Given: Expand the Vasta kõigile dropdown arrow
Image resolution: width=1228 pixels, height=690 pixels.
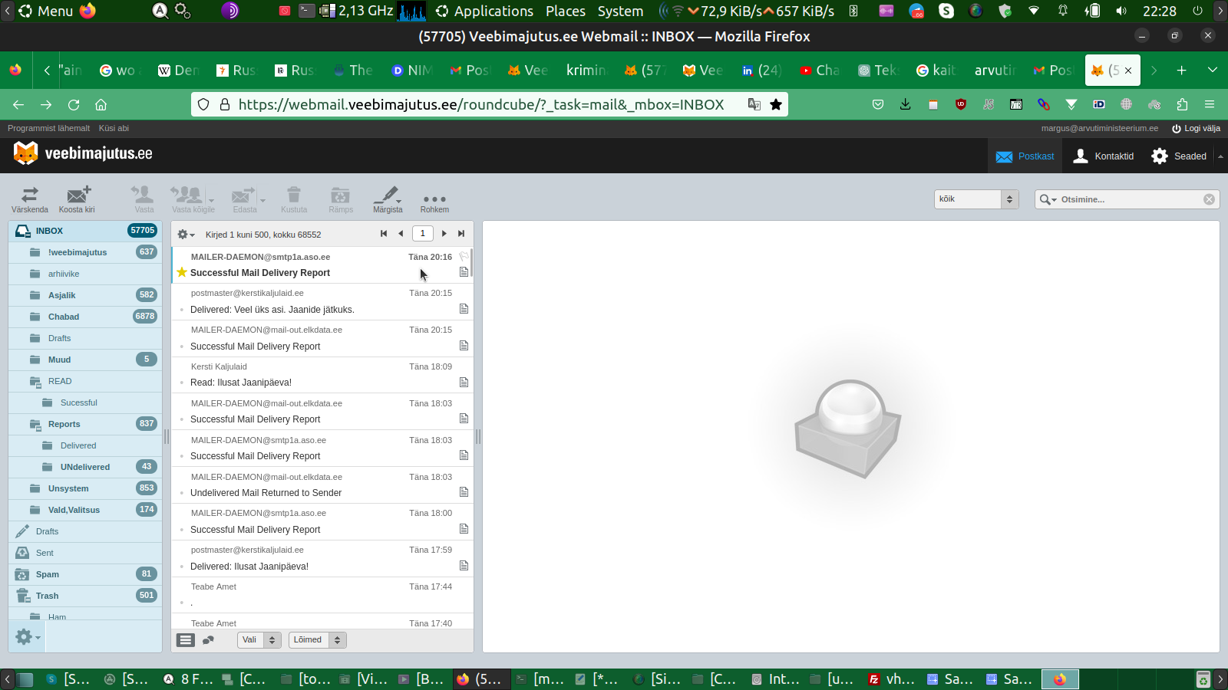Looking at the screenshot, I should [211, 201].
